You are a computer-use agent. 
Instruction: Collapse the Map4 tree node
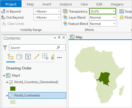tap(4, 75)
